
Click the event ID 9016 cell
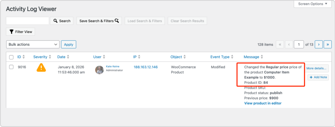(22, 67)
